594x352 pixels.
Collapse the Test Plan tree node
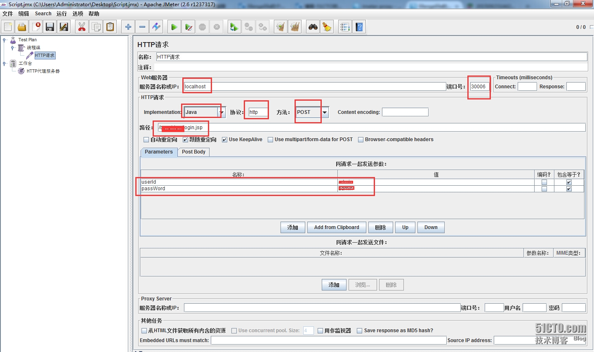tap(5, 40)
